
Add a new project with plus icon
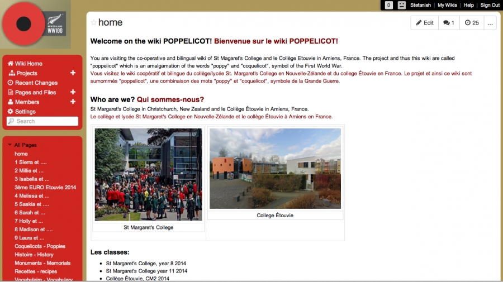(x=73, y=73)
